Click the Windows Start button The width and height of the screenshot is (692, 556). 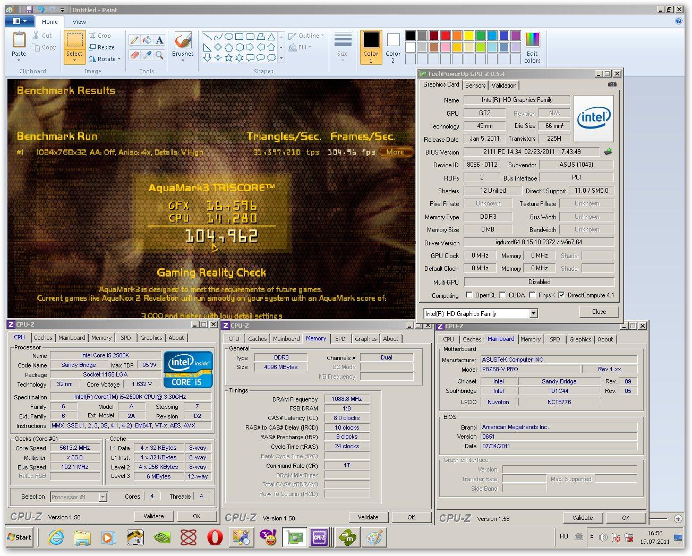[19, 537]
